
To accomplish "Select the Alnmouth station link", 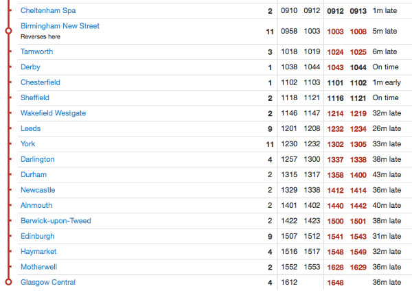I will coord(37,205).
